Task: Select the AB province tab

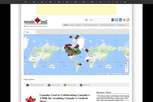Action: coord(34,2)
